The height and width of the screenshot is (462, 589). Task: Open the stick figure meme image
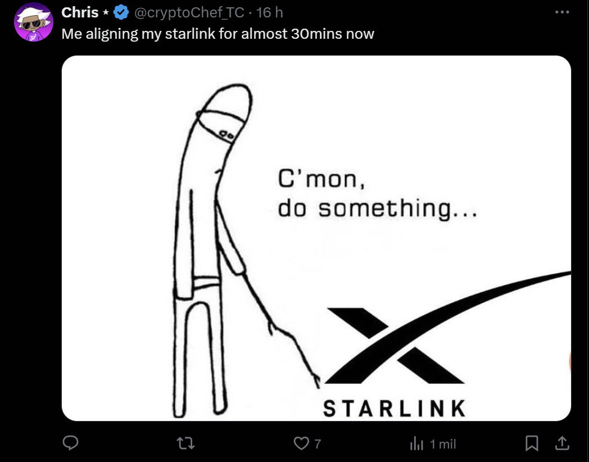click(316, 238)
